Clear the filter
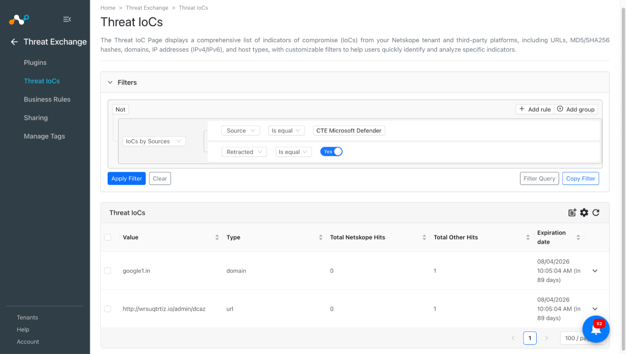 click(160, 179)
